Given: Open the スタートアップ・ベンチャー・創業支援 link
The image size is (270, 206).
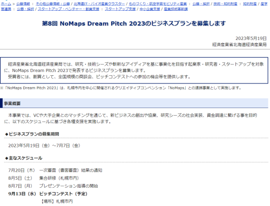Looking at the screenshot, I should coord(69,9).
